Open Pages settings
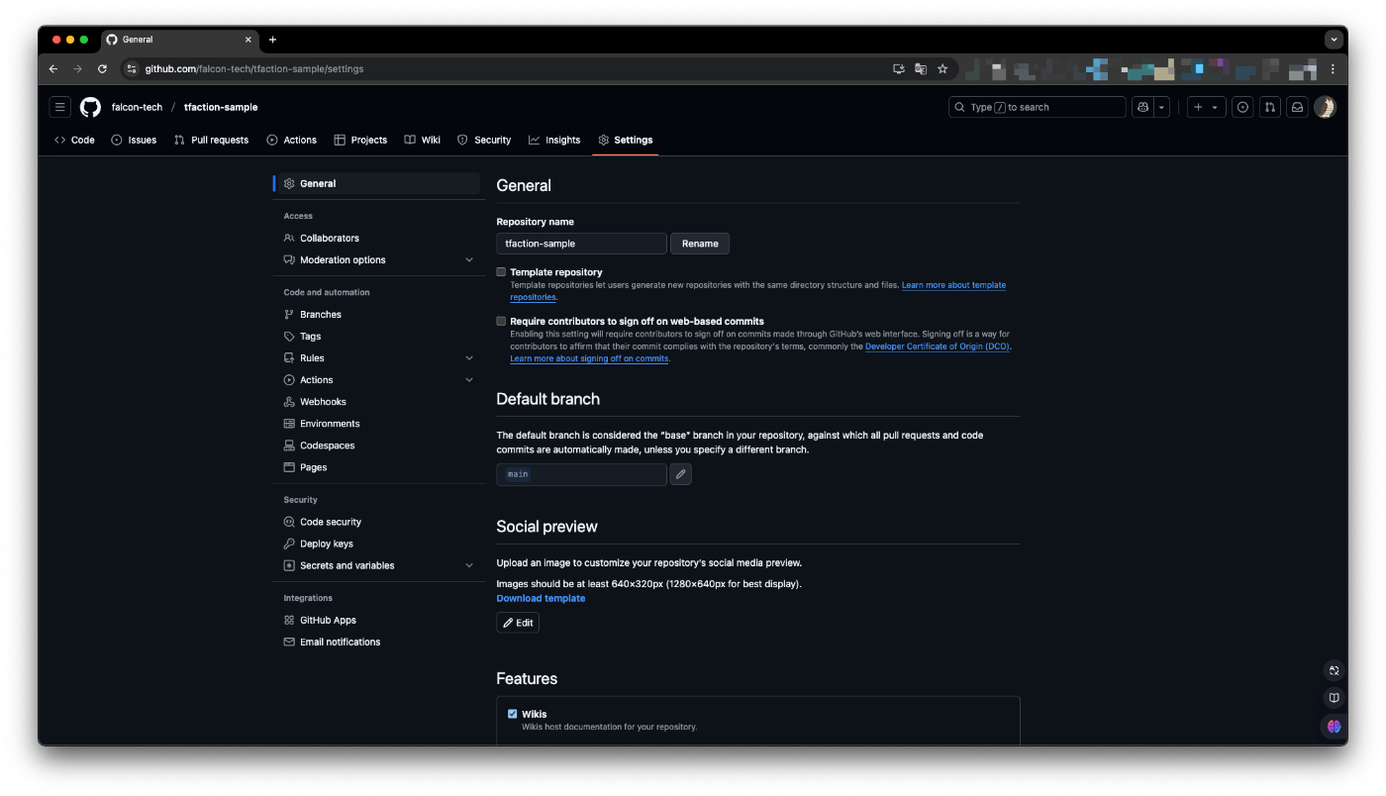Viewport: 1386px width, 796px height. pyautogui.click(x=377, y=466)
